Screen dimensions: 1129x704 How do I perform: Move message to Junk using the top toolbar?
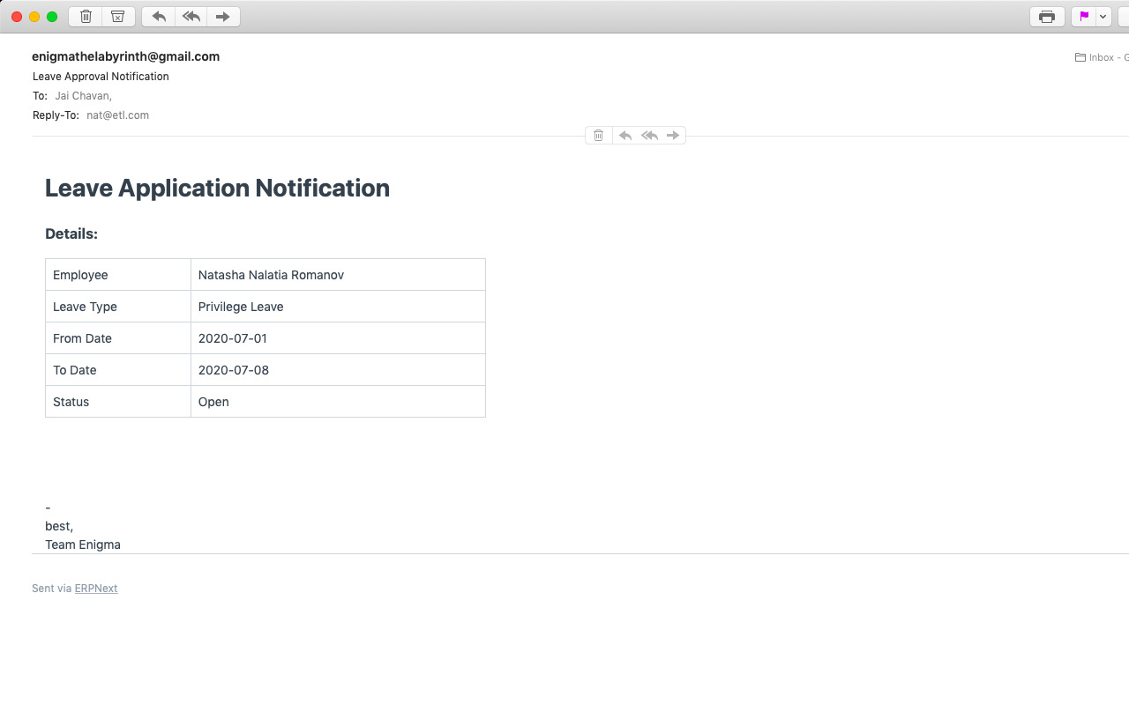click(118, 17)
